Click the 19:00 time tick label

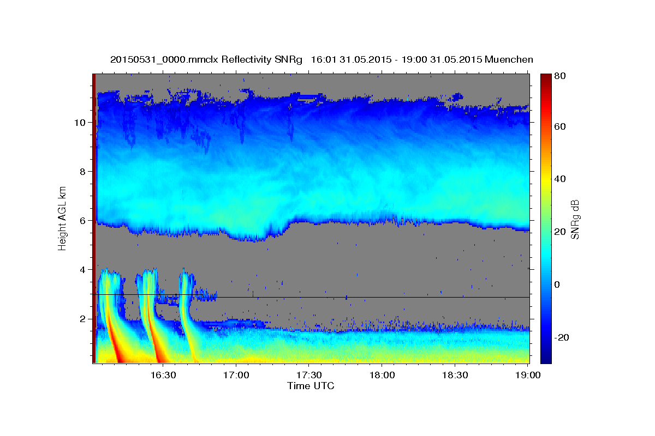coord(528,376)
